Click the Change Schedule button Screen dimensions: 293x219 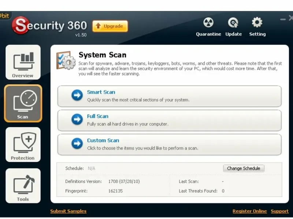(x=244, y=168)
